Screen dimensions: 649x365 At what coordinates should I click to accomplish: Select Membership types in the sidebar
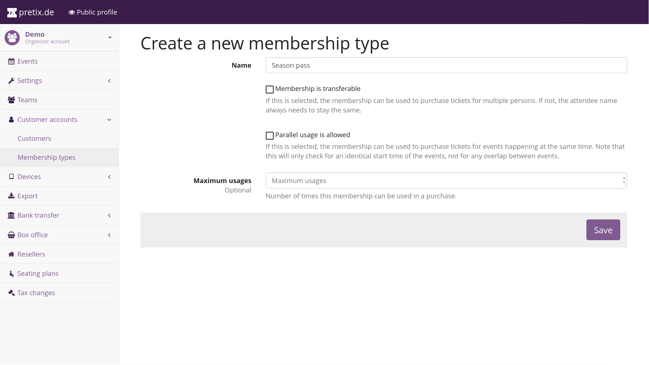46,158
